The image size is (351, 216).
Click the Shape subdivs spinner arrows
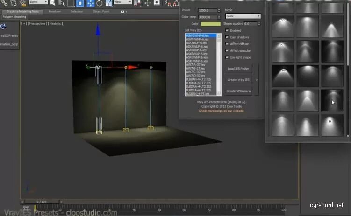coord(259,24)
